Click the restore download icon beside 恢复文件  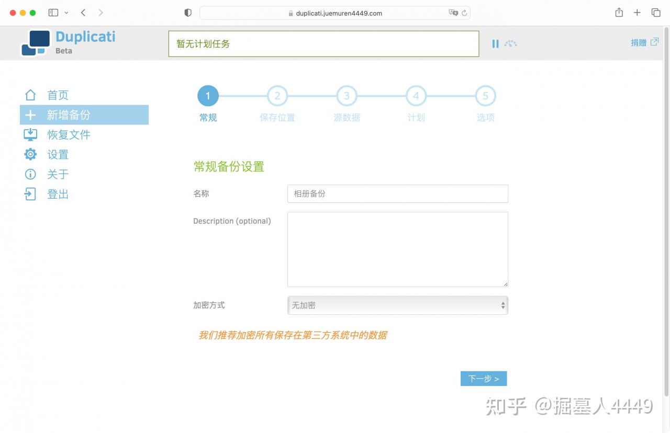pos(30,135)
